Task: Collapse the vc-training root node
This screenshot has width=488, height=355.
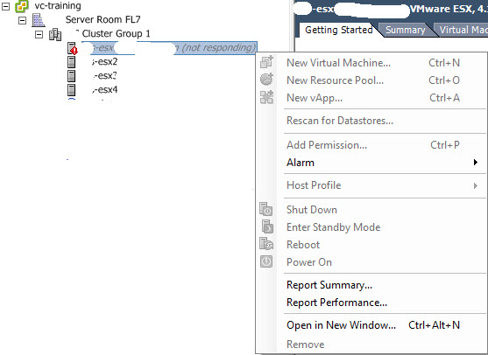Action: coord(5,6)
